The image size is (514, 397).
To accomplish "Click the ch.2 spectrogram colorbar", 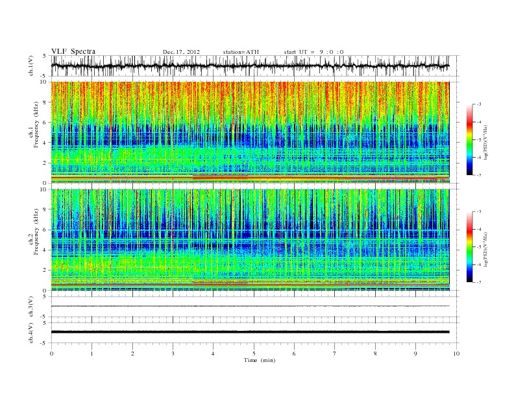I will [x=469, y=247].
